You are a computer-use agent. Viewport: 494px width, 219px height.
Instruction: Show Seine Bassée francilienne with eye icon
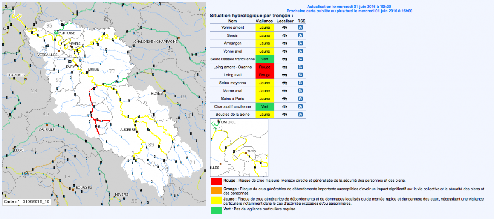(284, 59)
